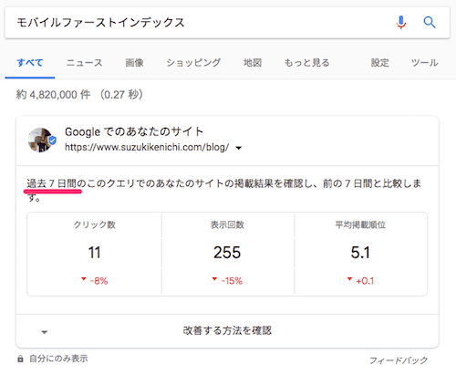The image size is (456, 375).
Task: Click the microphone voice search icon
Action: click(401, 23)
